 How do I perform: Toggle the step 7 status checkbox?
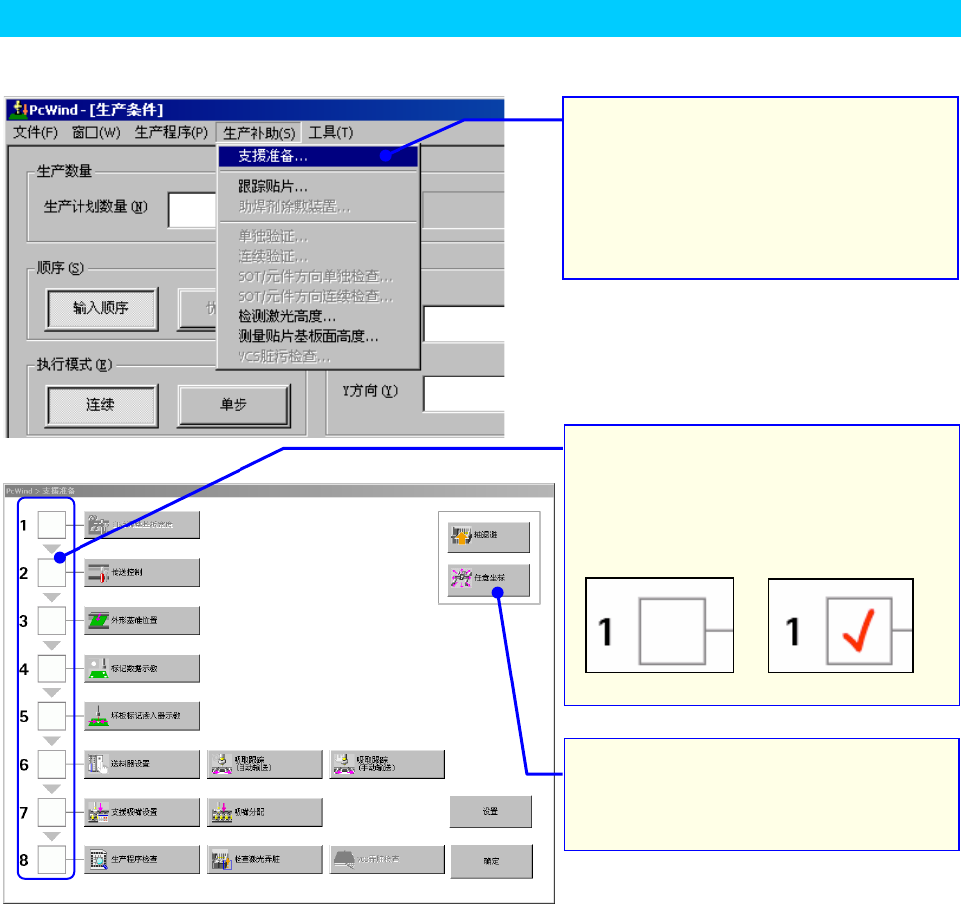52,812
